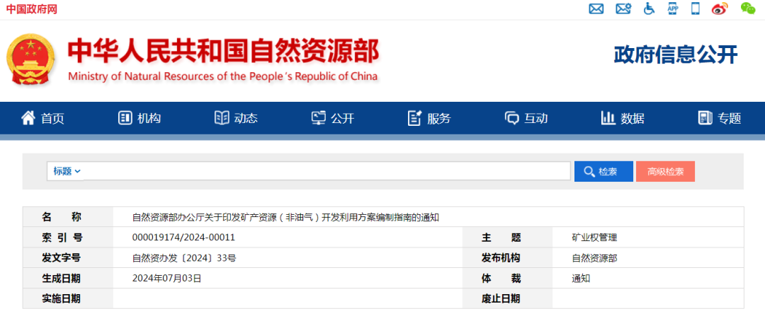Click the national emblem logo
This screenshot has width=765, height=321.
[30, 59]
